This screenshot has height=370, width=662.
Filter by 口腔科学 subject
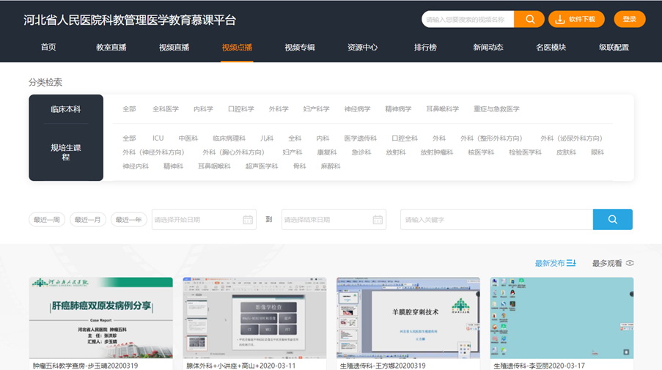click(x=240, y=109)
